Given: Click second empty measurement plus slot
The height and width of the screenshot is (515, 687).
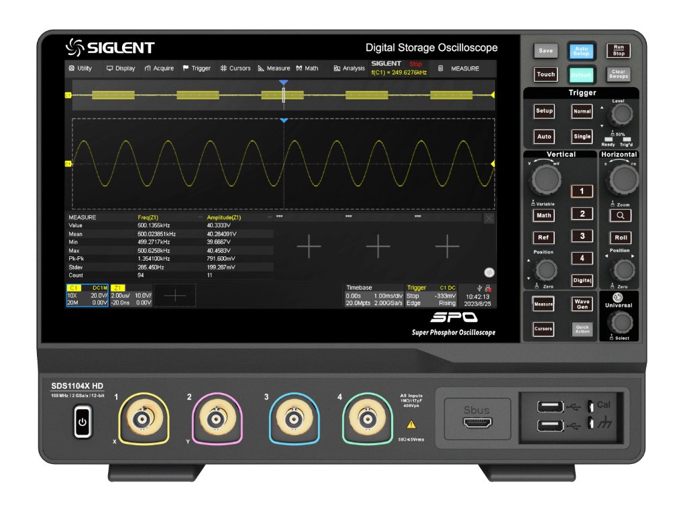Looking at the screenshot, I should click(378, 247).
